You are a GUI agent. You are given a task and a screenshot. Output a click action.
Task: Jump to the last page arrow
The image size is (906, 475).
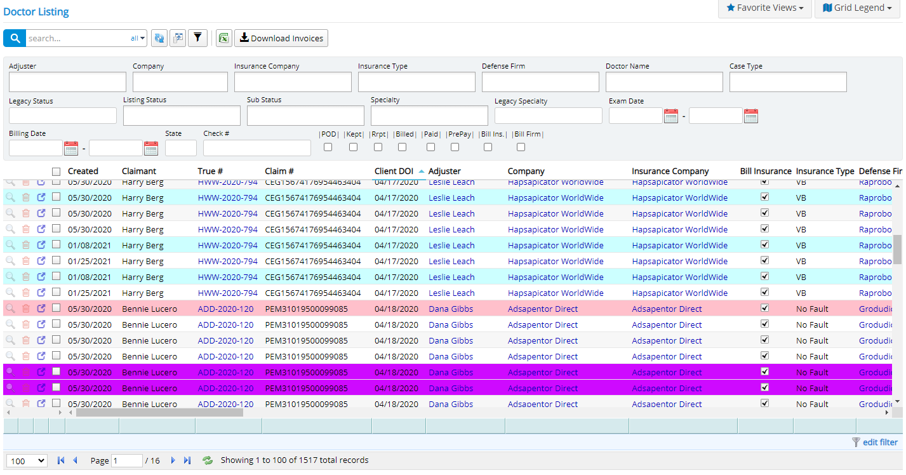[x=187, y=460]
